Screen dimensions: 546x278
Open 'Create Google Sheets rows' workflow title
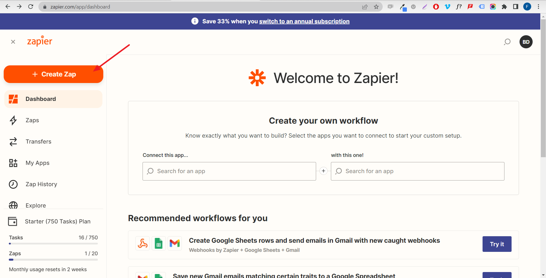click(314, 240)
